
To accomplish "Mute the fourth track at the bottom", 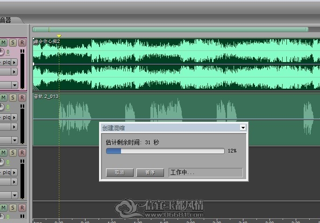I will point(3,208).
